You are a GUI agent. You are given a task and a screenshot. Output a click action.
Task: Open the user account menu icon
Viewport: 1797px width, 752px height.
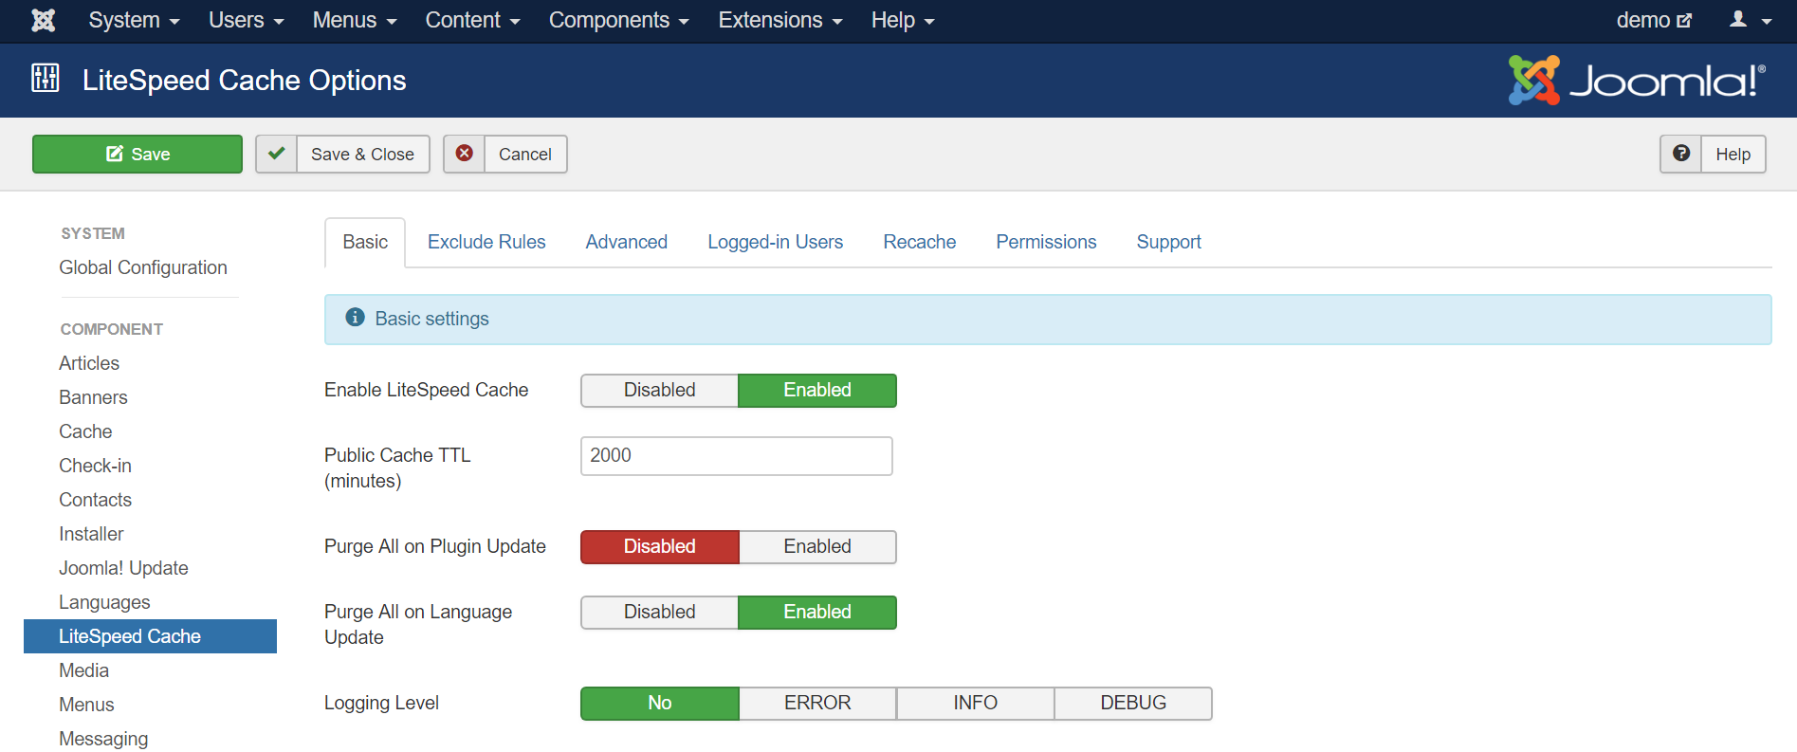[1750, 20]
